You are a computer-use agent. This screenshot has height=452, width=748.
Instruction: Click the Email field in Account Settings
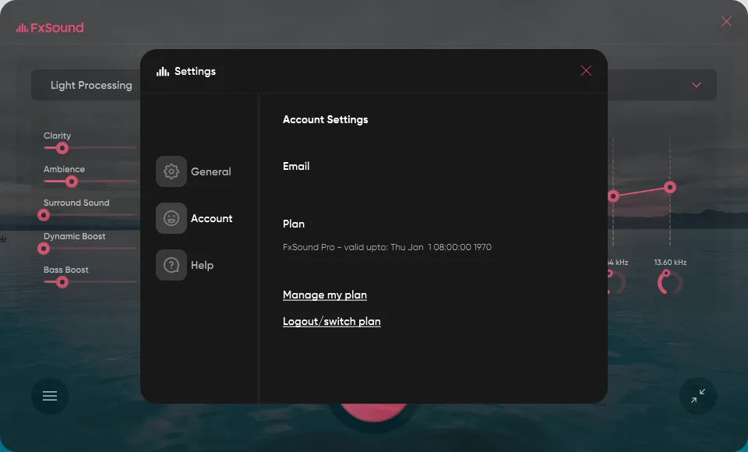pos(296,166)
